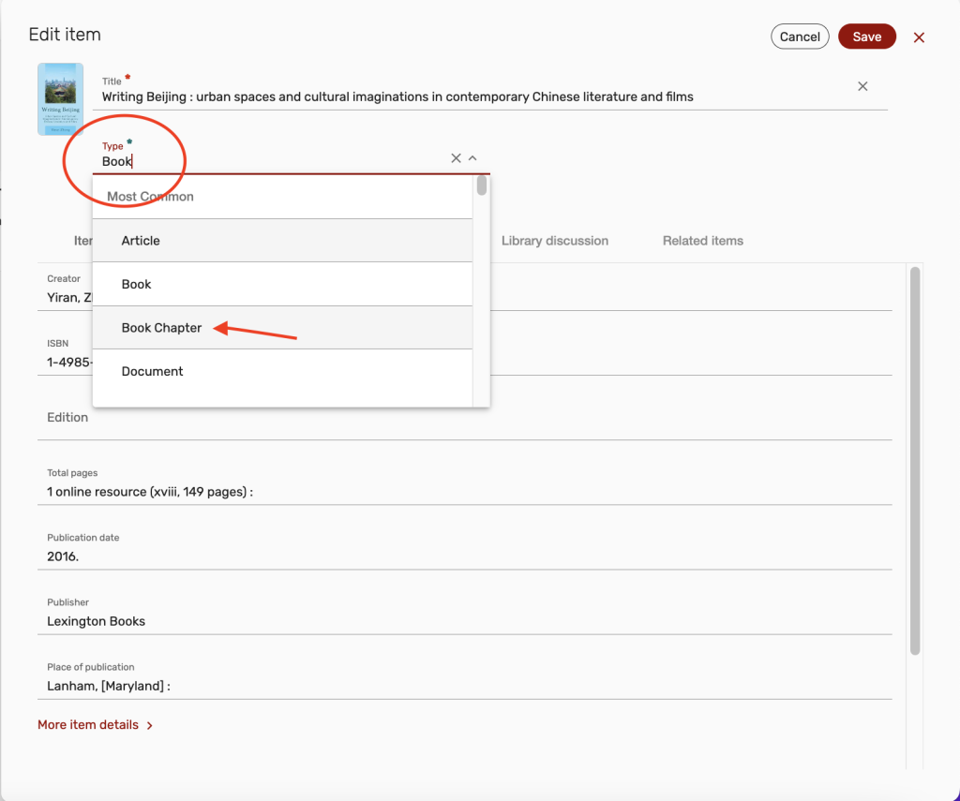960x801 pixels.
Task: Click the Cancel button
Action: pyautogui.click(x=800, y=37)
